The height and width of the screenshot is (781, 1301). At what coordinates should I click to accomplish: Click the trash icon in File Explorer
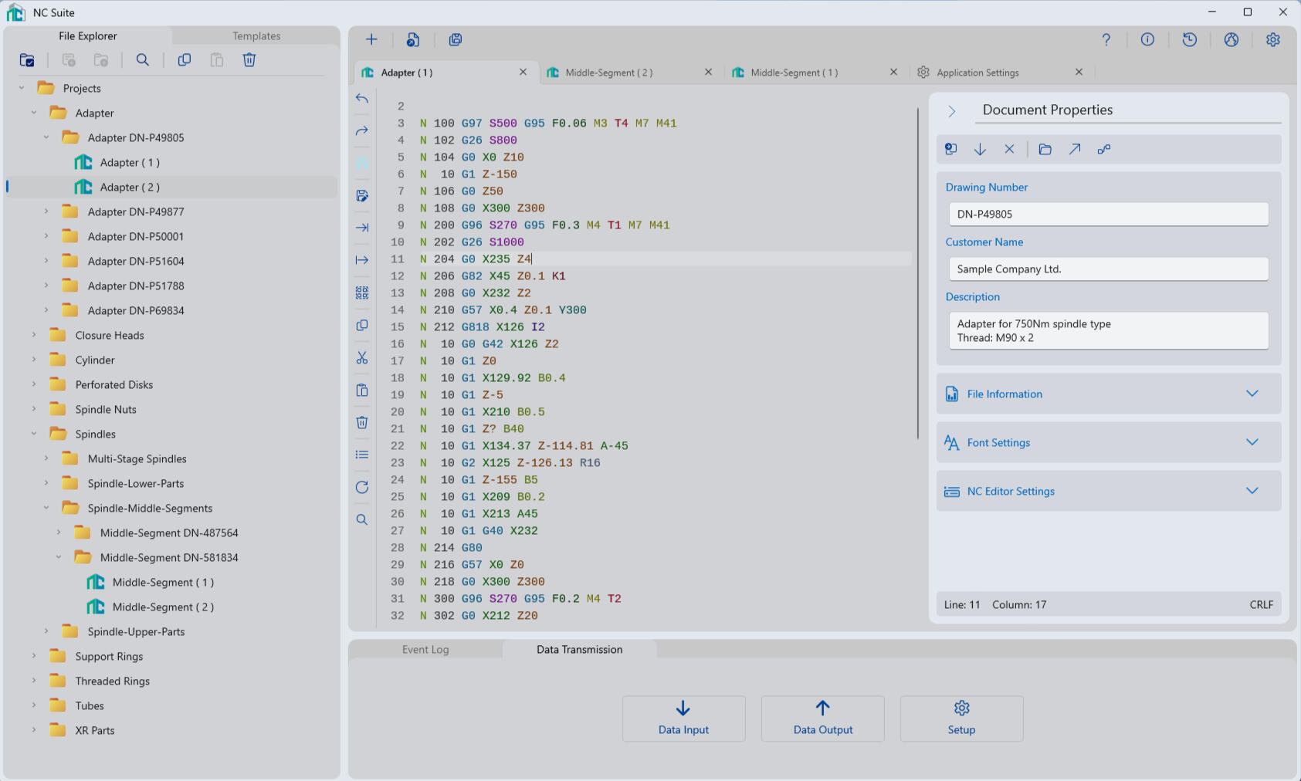249,60
